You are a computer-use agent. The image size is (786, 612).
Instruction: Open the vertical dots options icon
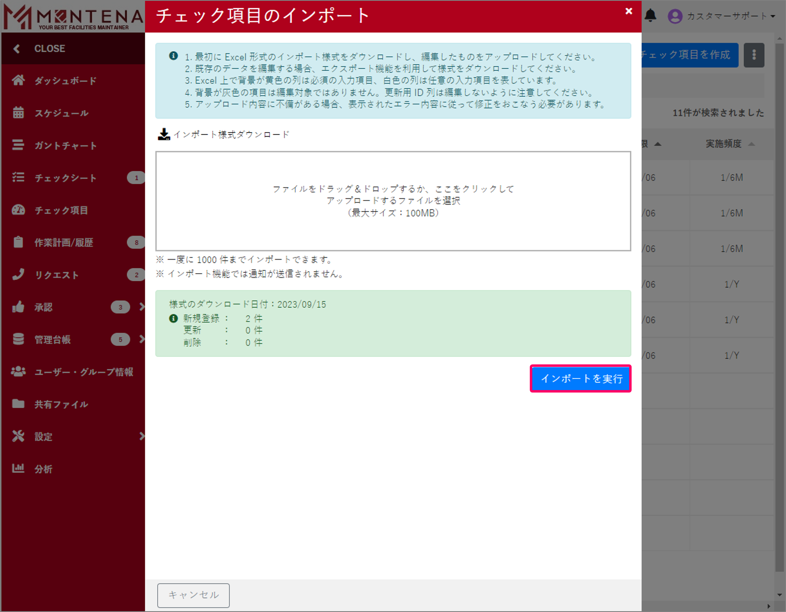[x=754, y=55]
